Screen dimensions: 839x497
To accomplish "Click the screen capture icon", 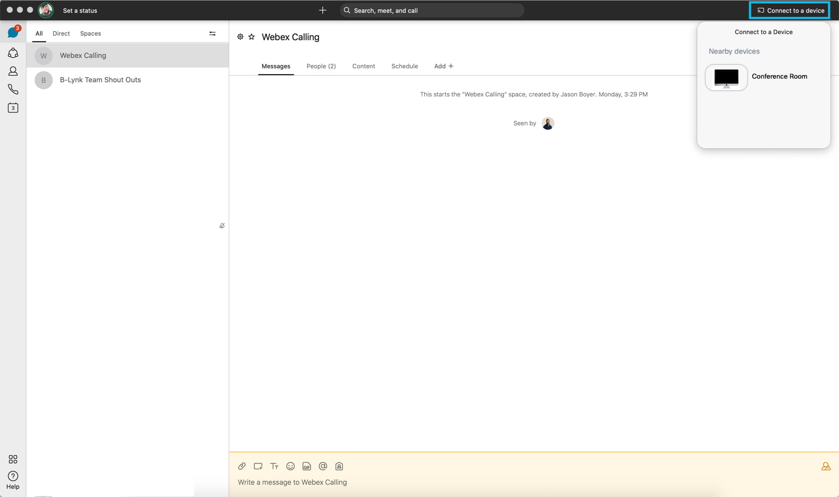I will (x=258, y=466).
